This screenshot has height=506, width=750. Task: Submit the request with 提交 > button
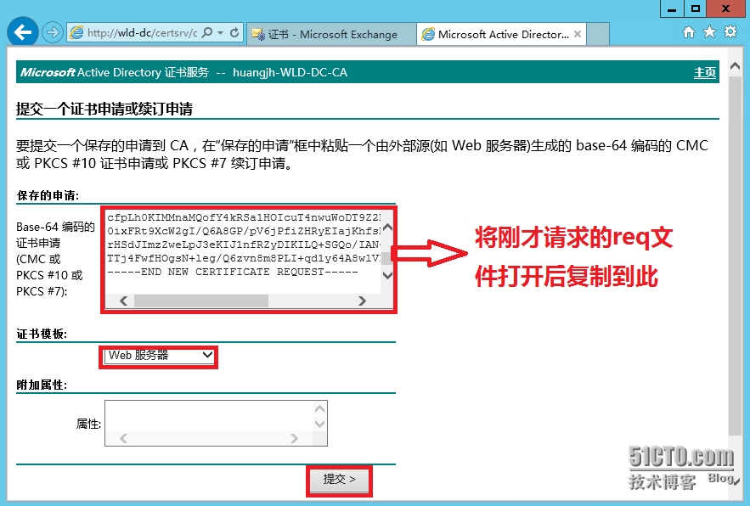point(339,480)
